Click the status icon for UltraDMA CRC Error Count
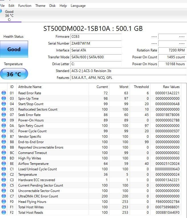187x218 pixels. [4, 196]
